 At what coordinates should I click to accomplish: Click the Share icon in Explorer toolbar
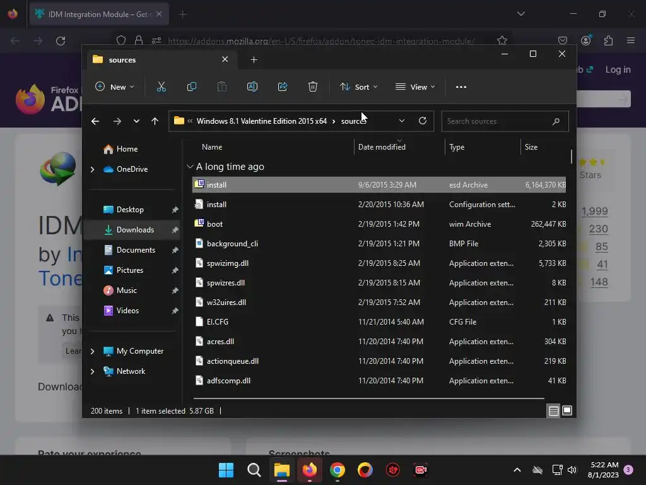tap(283, 87)
